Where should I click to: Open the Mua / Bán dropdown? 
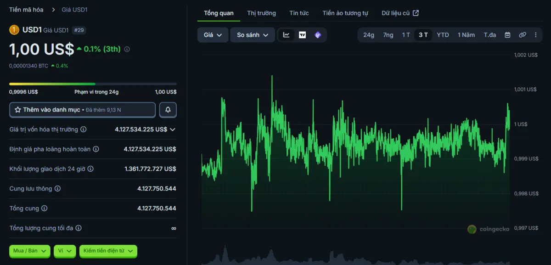[x=30, y=251]
